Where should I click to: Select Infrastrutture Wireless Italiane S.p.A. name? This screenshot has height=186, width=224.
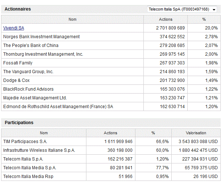pos(39,150)
